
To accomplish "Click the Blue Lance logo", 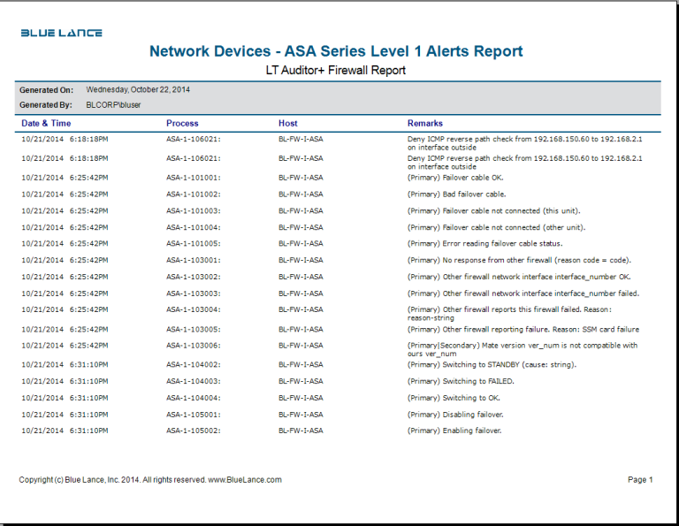I will (61, 34).
